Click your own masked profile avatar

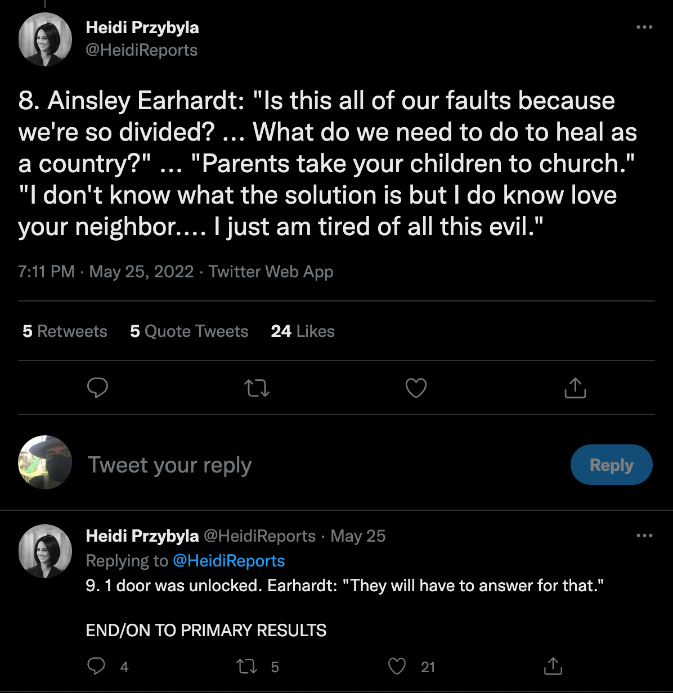point(45,462)
